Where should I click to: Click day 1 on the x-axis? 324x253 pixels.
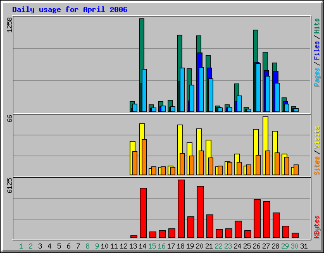point(21,246)
